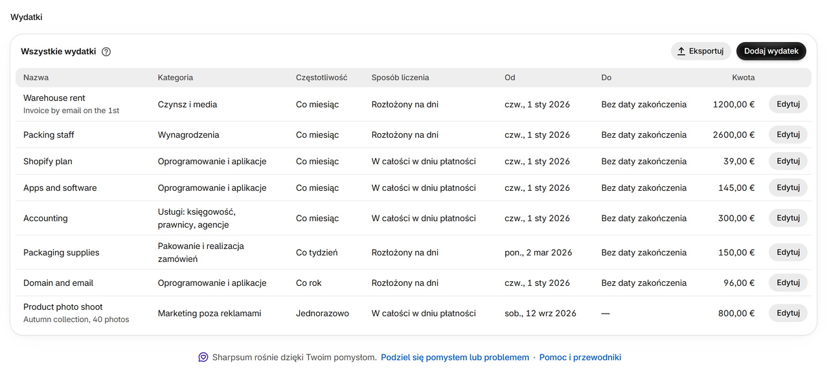This screenshot has width=829, height=379.
Task: Edit the Warehouse rent expense
Action: [788, 104]
